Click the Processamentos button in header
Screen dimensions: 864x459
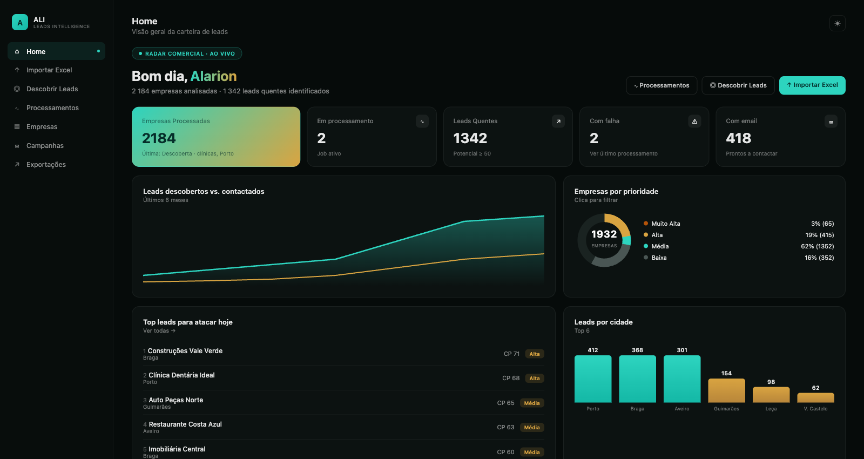[x=661, y=85]
